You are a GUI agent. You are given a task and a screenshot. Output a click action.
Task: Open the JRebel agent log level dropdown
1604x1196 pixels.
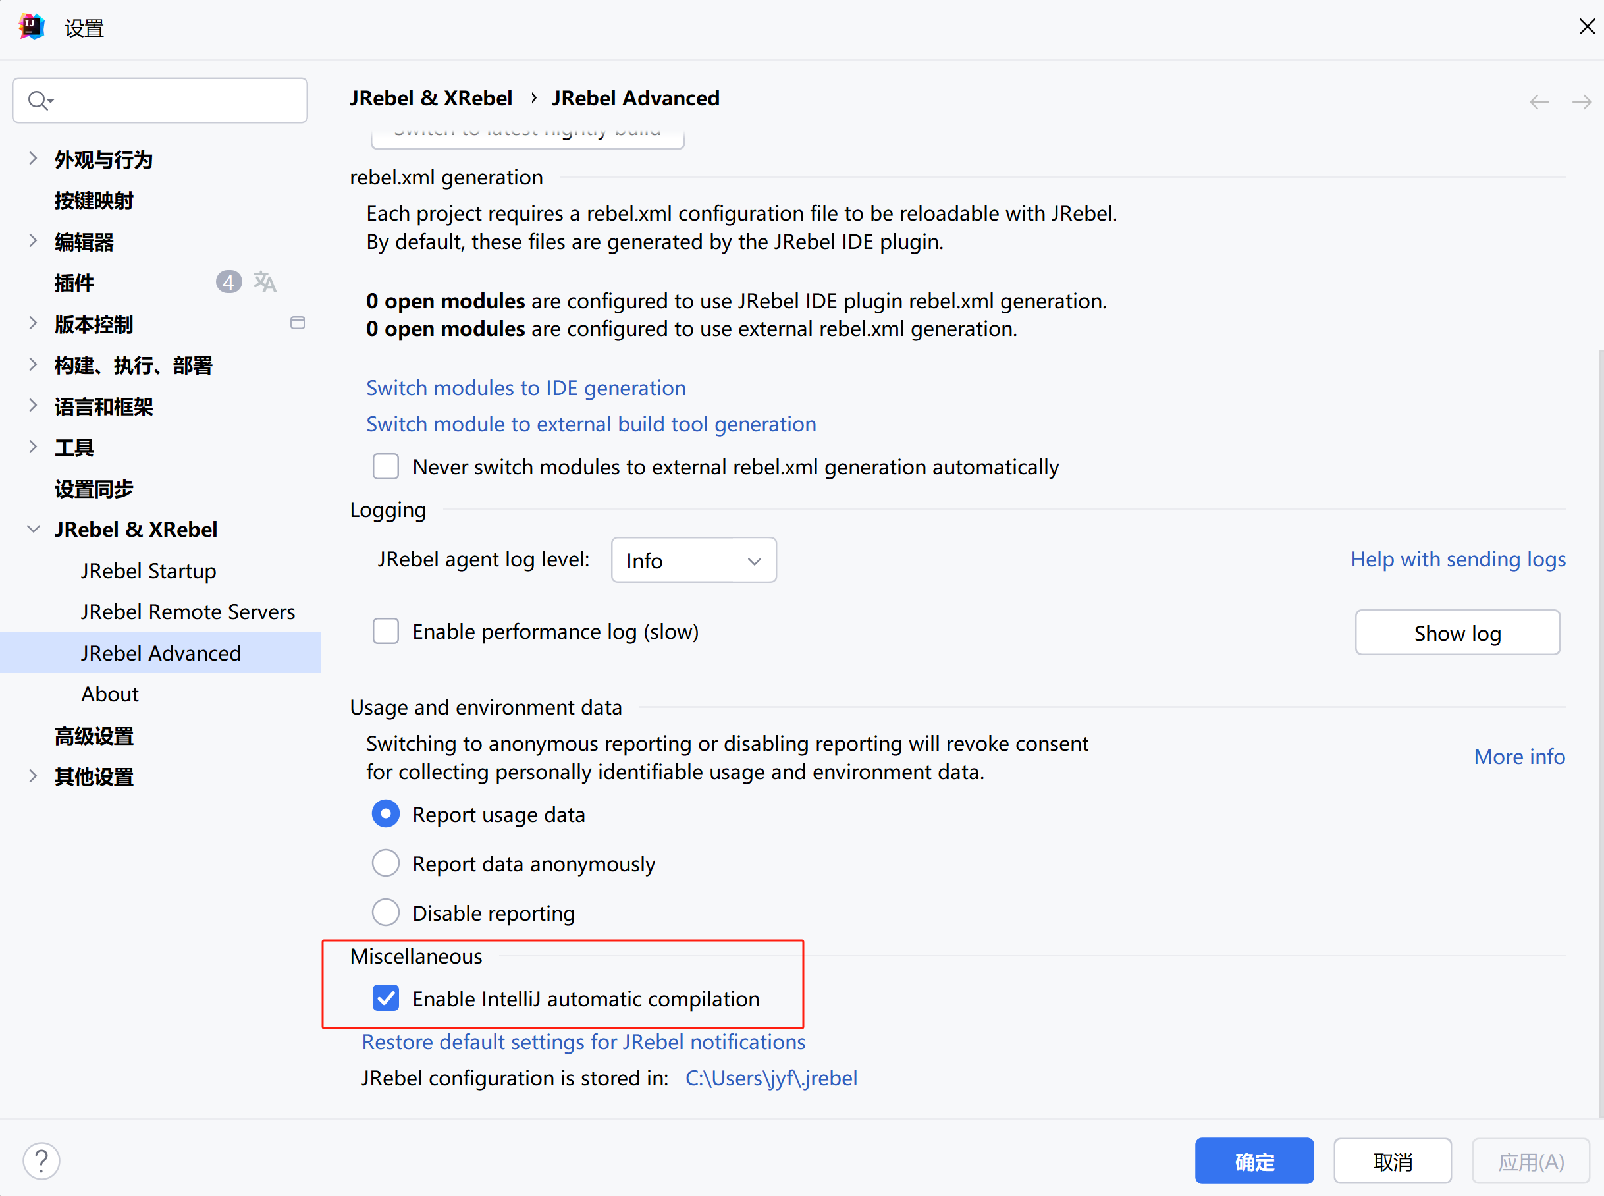tap(693, 560)
